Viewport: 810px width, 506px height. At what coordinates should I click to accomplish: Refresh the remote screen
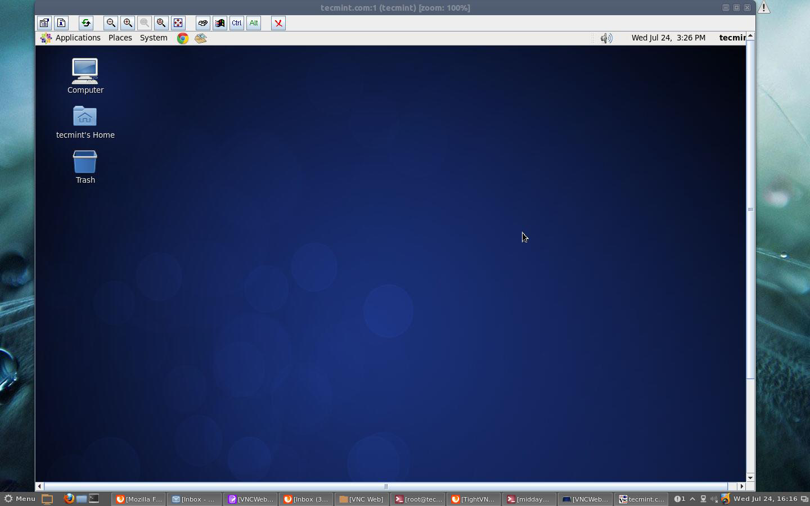point(85,23)
